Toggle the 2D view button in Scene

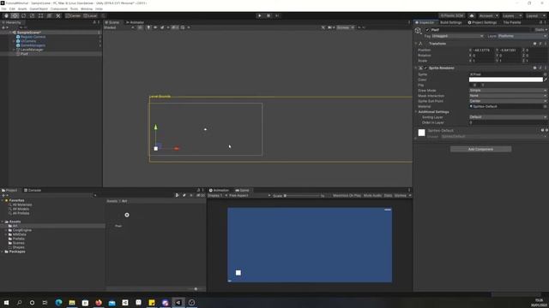[x=140, y=27]
